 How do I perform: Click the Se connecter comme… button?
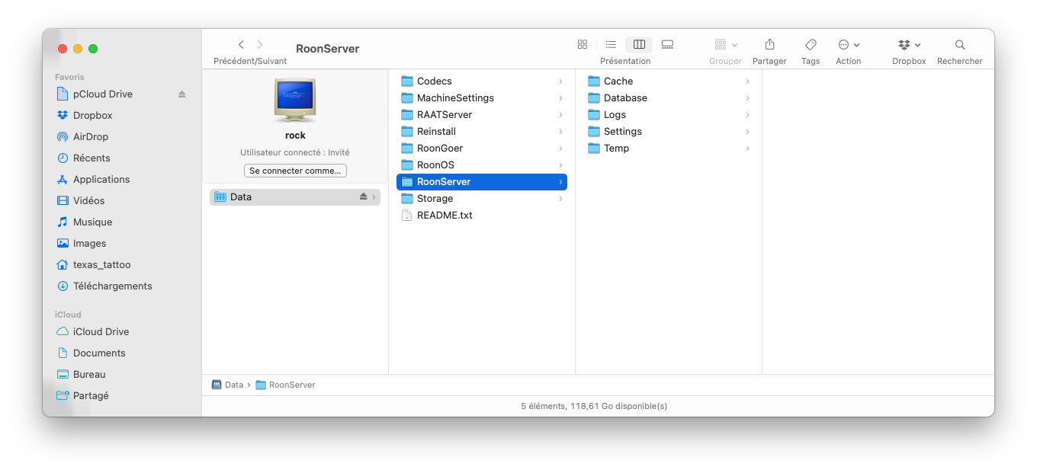pos(295,171)
